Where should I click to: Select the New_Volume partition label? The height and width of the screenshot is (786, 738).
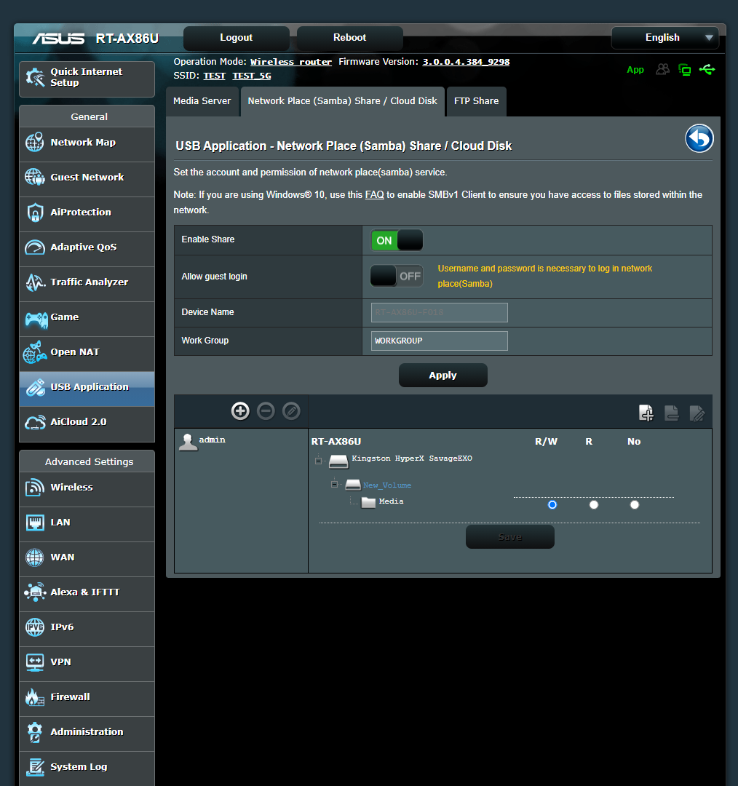pyautogui.click(x=387, y=485)
